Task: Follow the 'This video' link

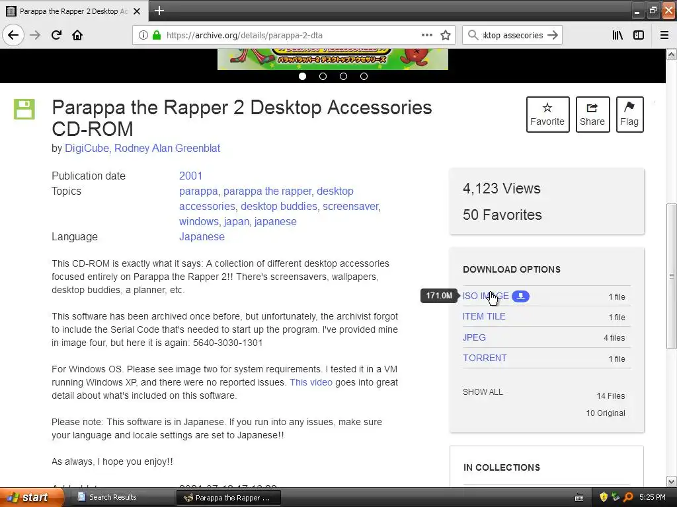Action: (x=311, y=382)
